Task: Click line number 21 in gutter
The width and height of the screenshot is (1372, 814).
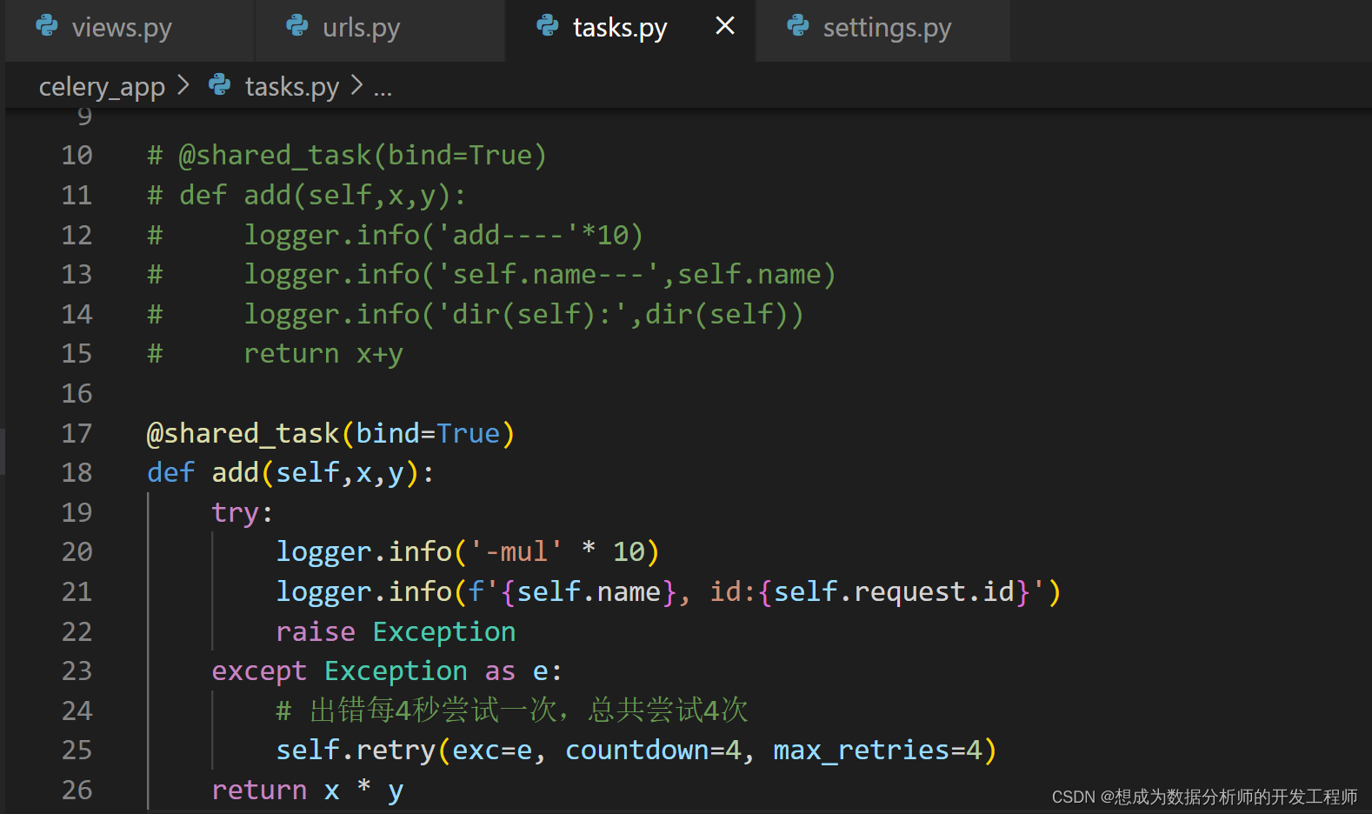Action: pyautogui.click(x=77, y=591)
